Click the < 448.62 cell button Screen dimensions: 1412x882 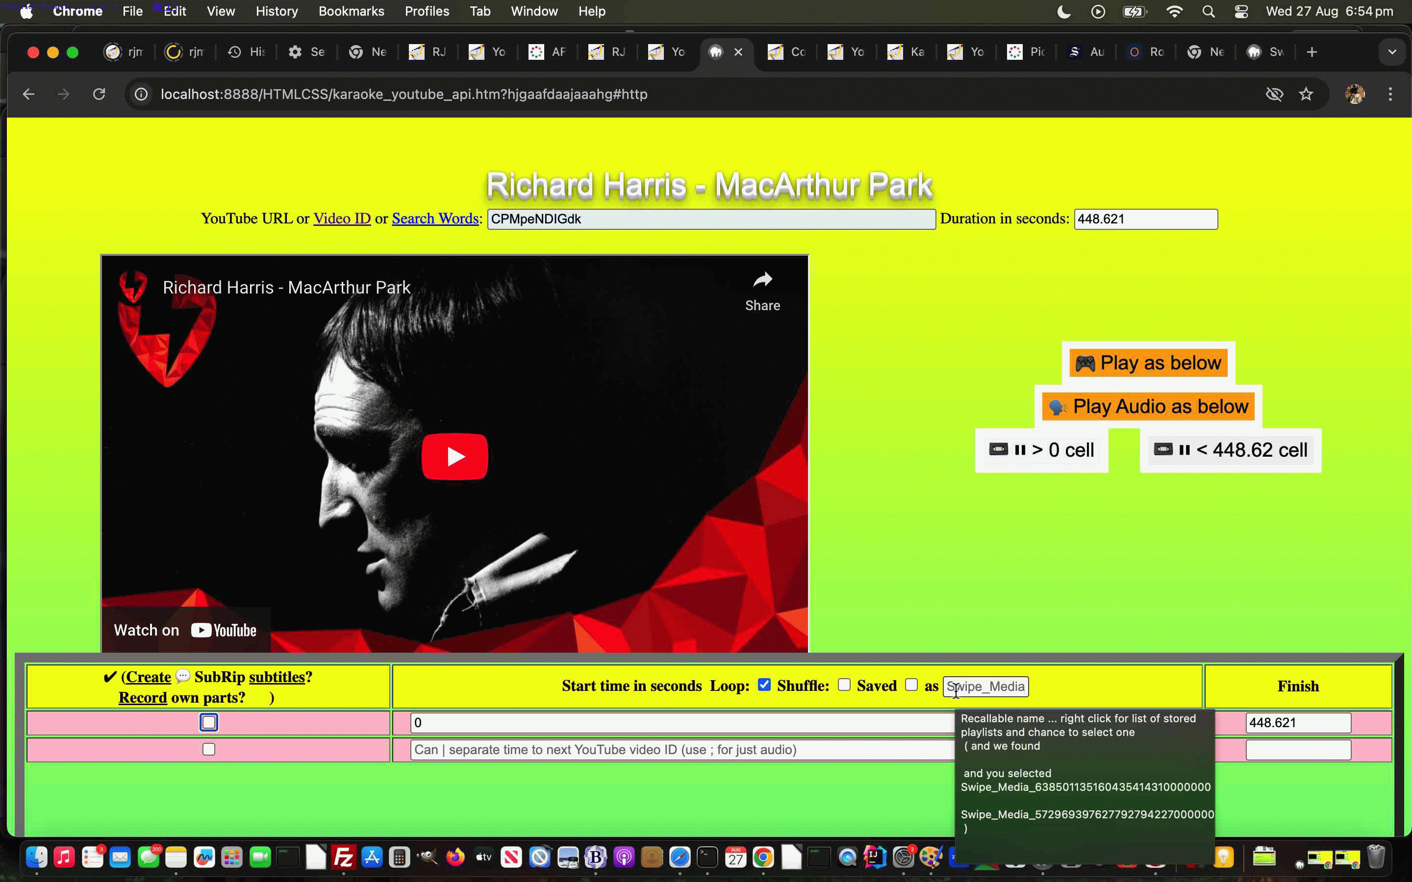[1231, 450]
